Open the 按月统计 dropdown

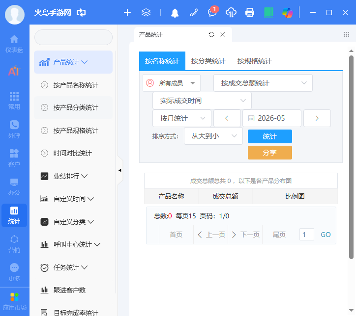pos(182,118)
